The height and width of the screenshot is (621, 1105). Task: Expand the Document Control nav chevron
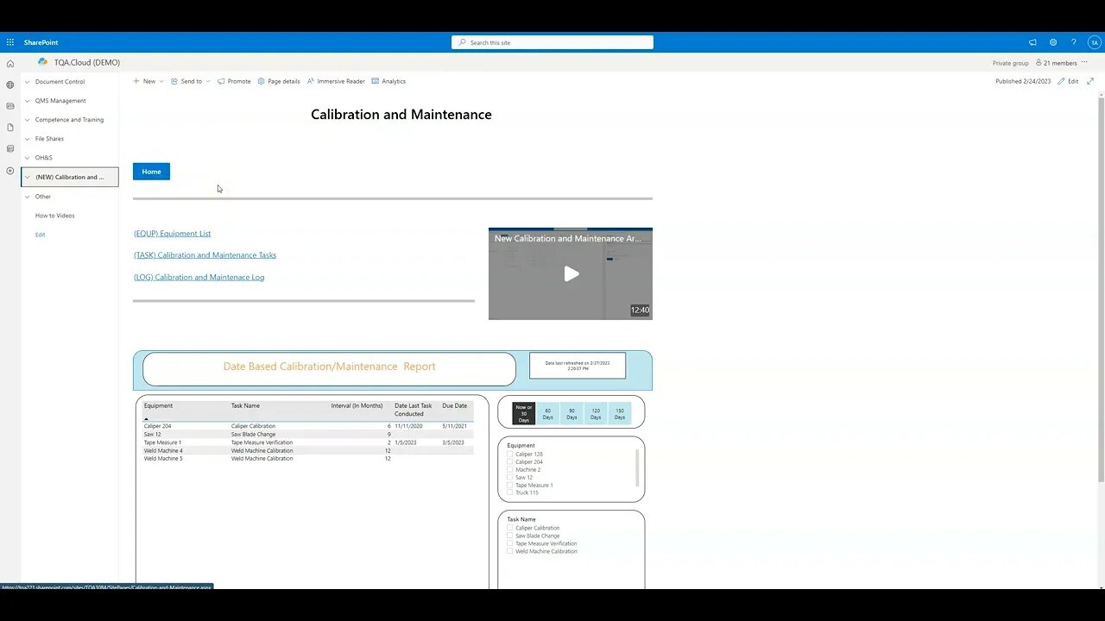(x=27, y=82)
